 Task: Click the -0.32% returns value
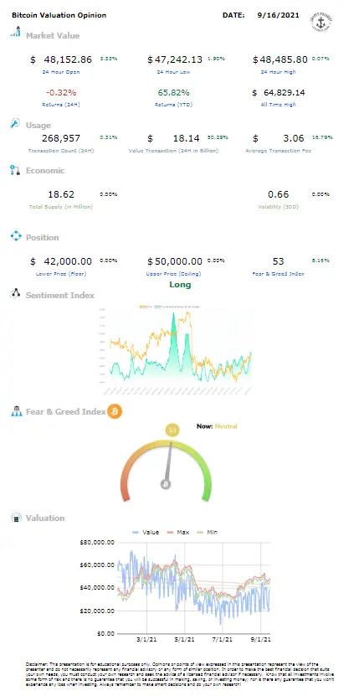pos(61,93)
